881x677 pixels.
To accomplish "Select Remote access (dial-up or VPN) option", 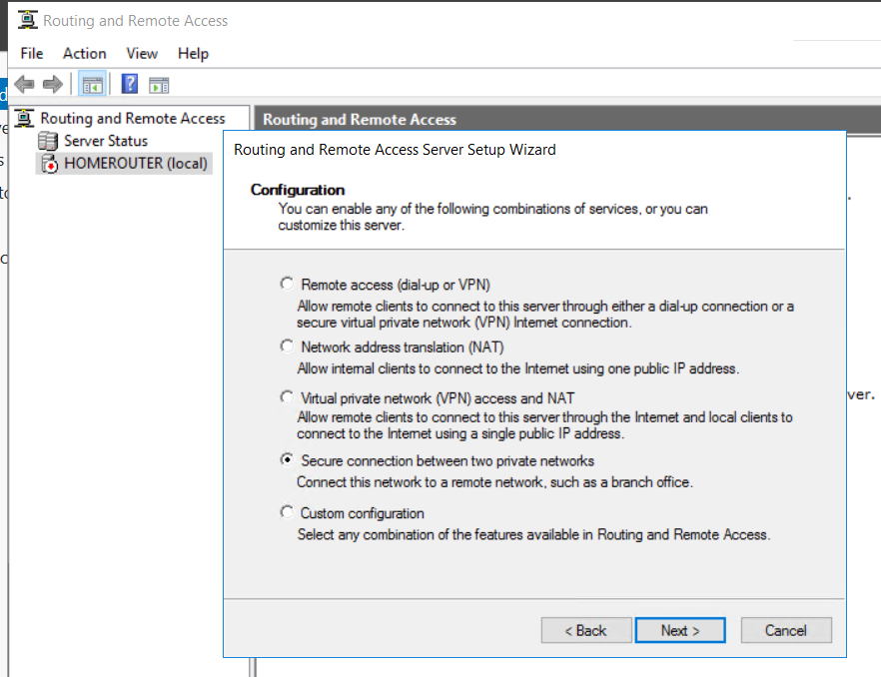I will tap(288, 284).
